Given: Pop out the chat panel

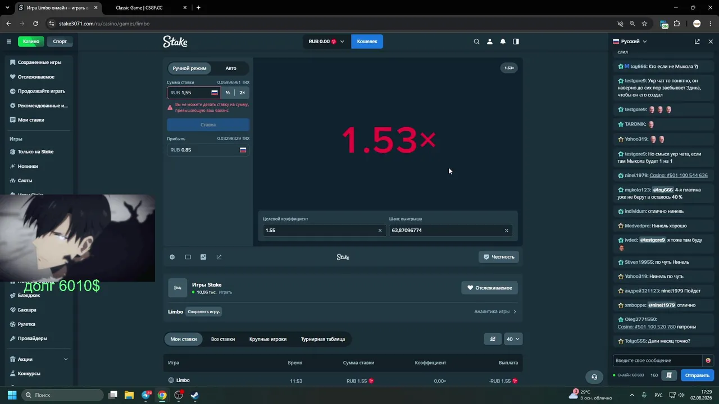Looking at the screenshot, I should tap(697, 42).
